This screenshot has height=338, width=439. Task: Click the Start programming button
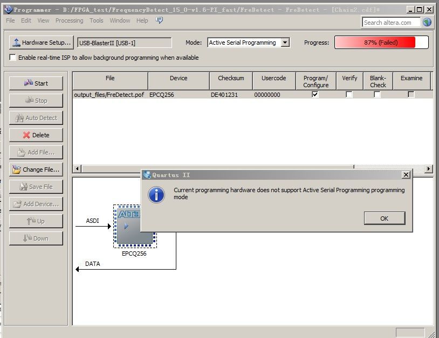pyautogui.click(x=36, y=83)
